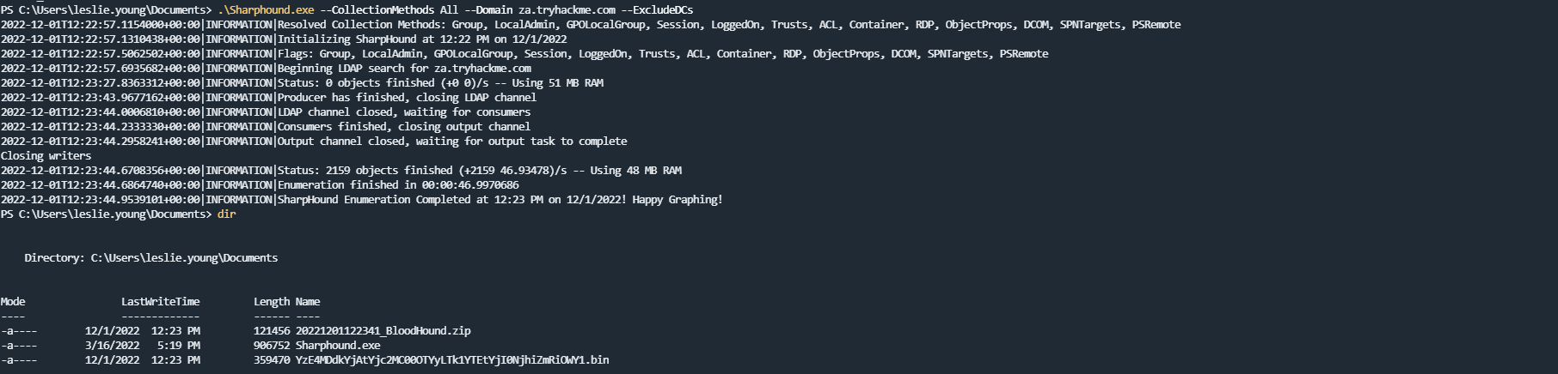Screen dimensions: 1558x374
Task: Click the 'Closing writers' output line
Action: tap(46, 155)
